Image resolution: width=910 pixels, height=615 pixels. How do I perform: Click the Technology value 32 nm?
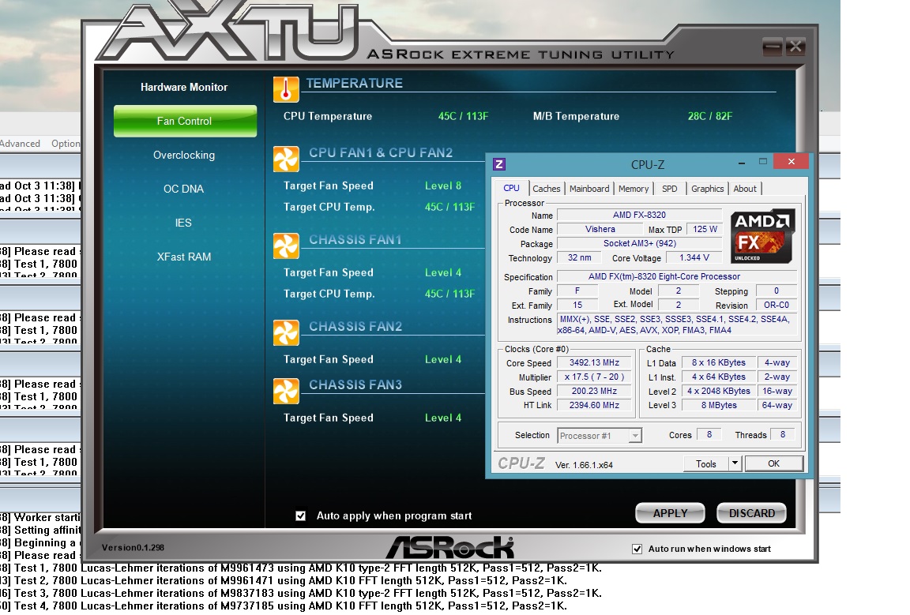coord(579,257)
